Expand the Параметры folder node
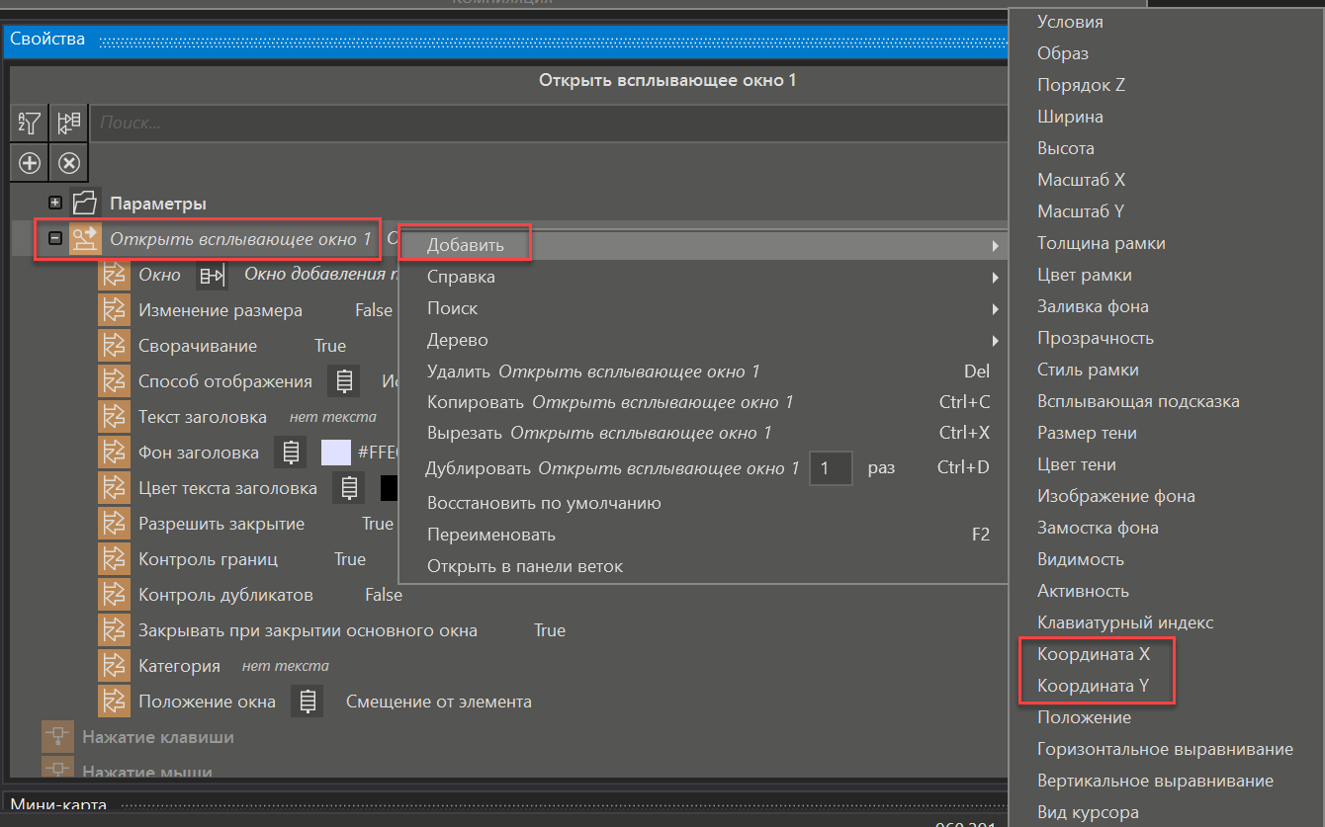1325x827 pixels. click(x=55, y=204)
